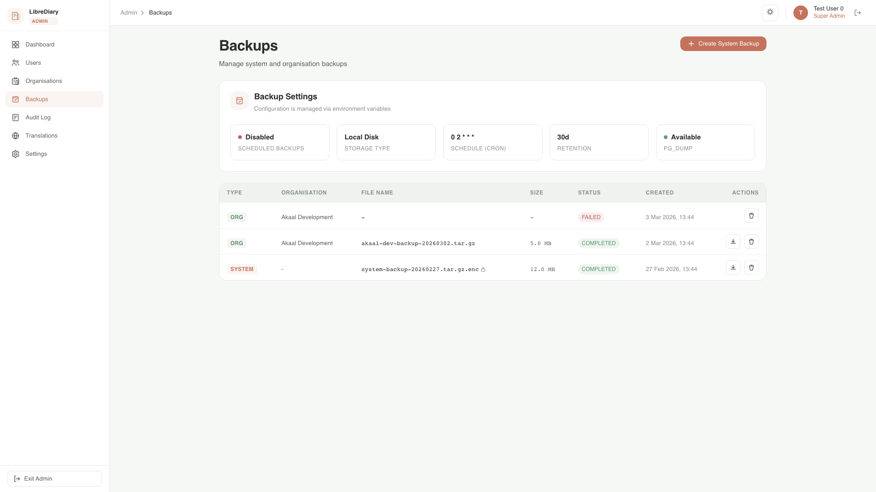Delete the system-backup-20260227.tar.gz.enc backup
Image resolution: width=876 pixels, height=492 pixels.
point(751,267)
